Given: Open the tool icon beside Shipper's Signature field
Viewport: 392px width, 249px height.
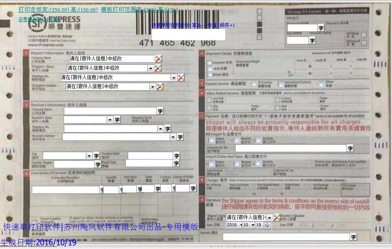Looking at the screenshot, I should [276, 218].
